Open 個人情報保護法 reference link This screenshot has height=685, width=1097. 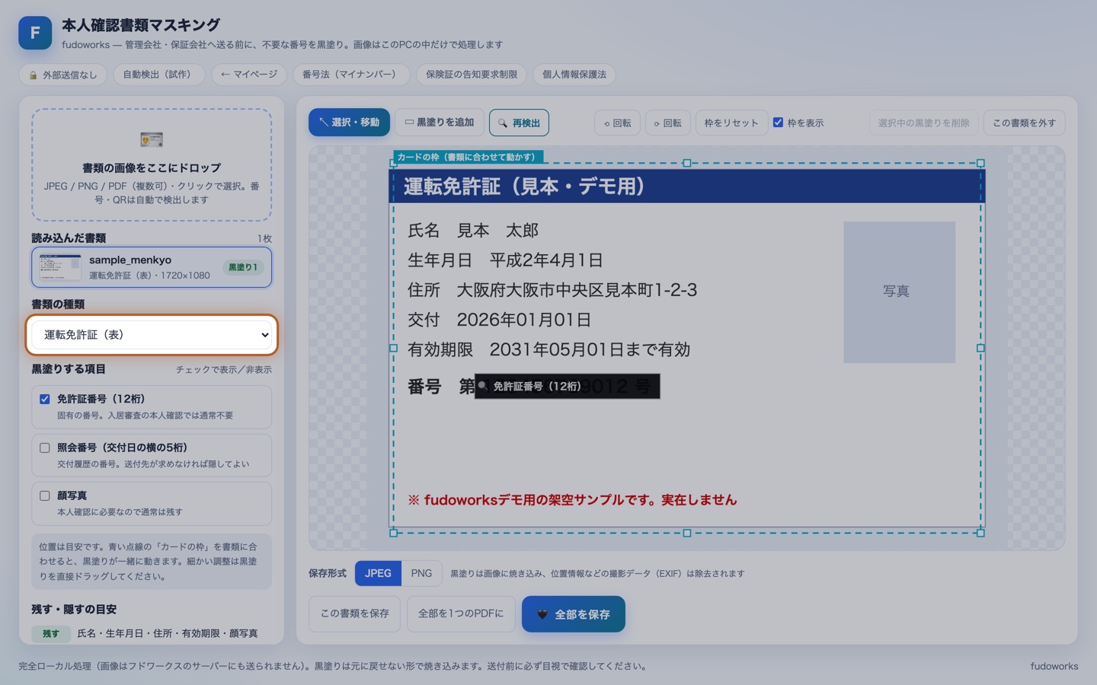(574, 75)
